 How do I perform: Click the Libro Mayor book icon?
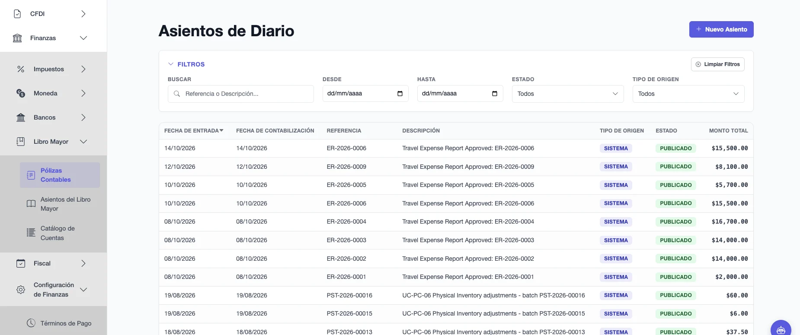21,142
